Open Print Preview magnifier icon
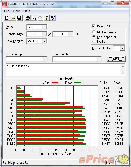The width and height of the screenshot is (131, 167). [x=34, y=18]
